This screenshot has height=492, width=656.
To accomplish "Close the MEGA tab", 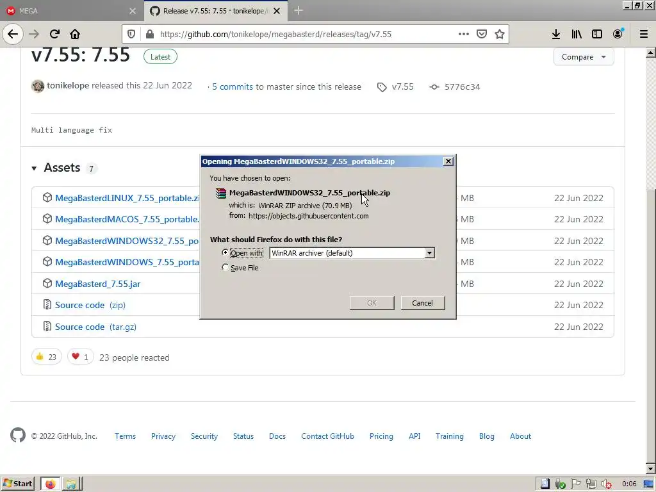I will pos(133,11).
